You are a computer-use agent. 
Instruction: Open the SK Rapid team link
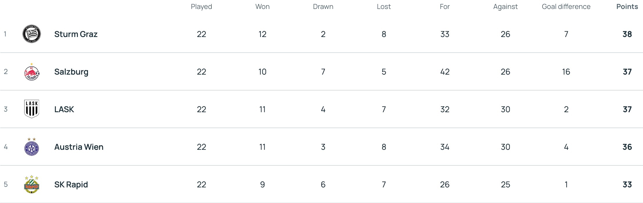click(71, 184)
